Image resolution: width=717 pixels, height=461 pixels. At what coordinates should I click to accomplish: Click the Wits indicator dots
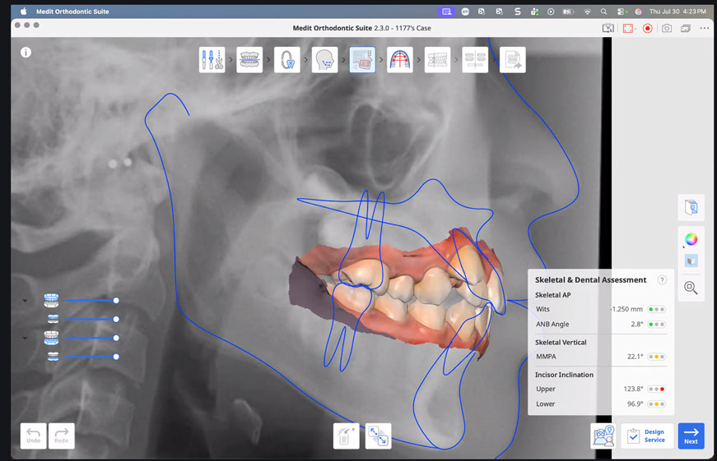click(656, 310)
